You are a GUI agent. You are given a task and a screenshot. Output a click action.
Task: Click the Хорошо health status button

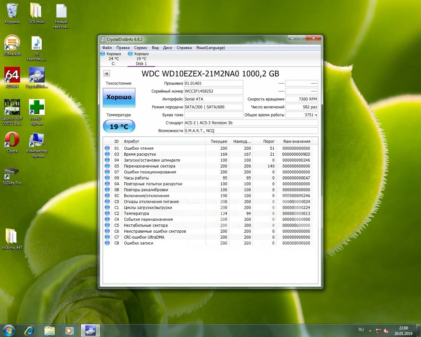click(x=119, y=97)
